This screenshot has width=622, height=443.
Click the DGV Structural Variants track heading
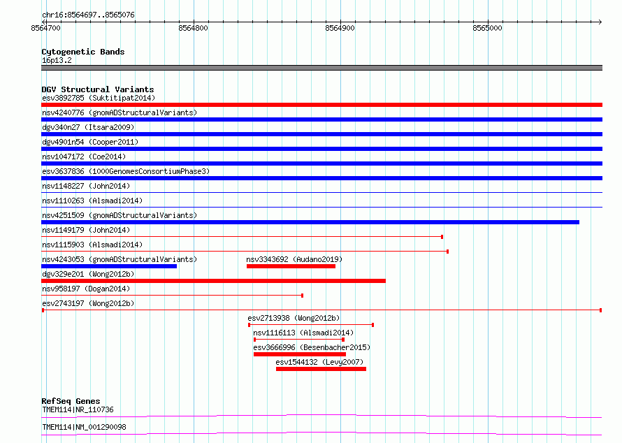(98, 89)
